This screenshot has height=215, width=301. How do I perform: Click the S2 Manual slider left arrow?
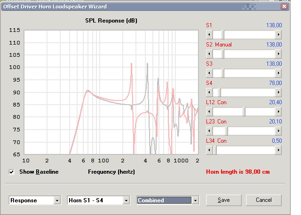[209, 54]
